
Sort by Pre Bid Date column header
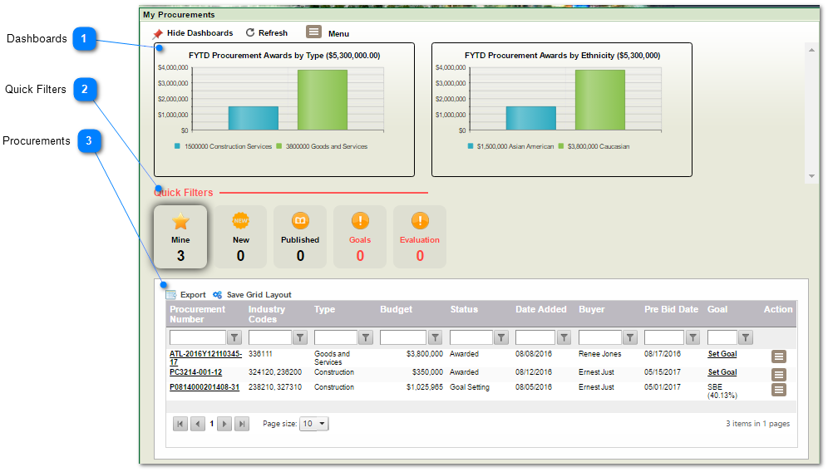[671, 309]
